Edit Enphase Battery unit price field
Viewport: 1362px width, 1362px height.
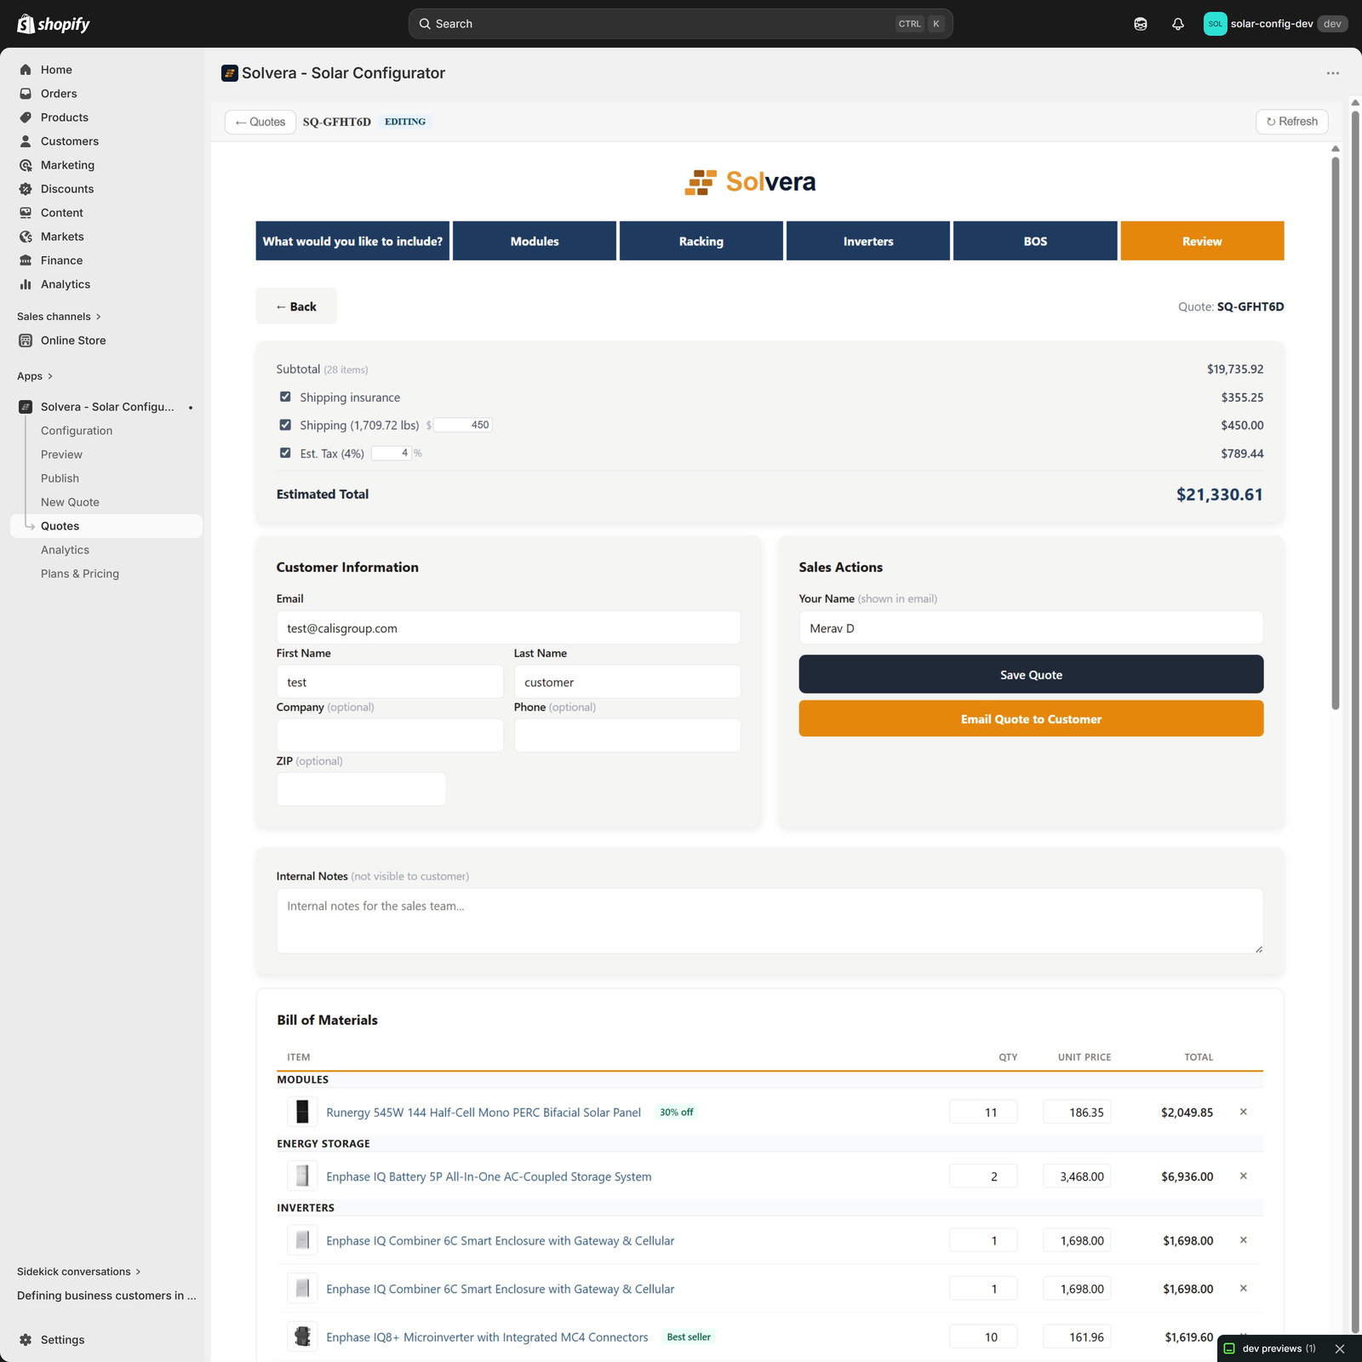pos(1077,1176)
